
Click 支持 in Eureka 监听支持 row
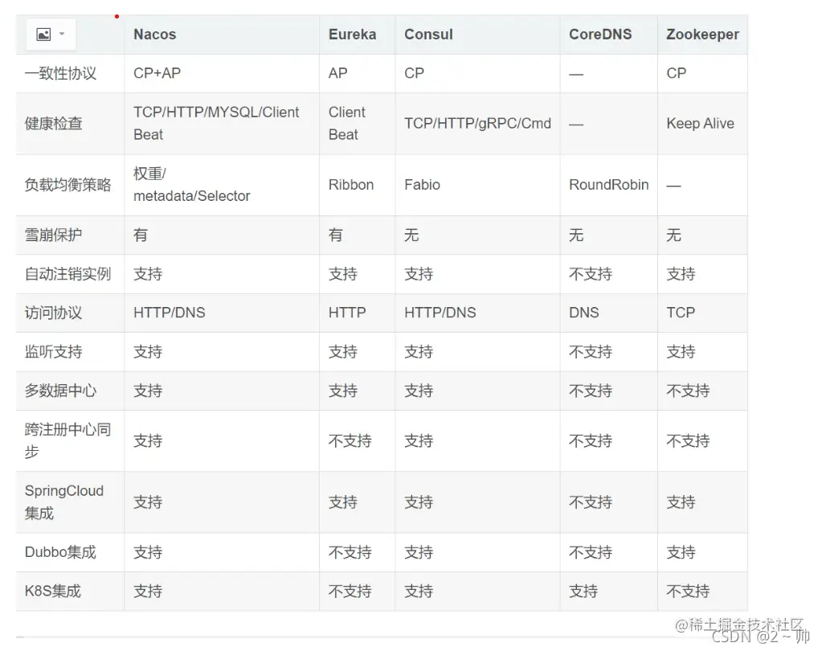coord(343,352)
